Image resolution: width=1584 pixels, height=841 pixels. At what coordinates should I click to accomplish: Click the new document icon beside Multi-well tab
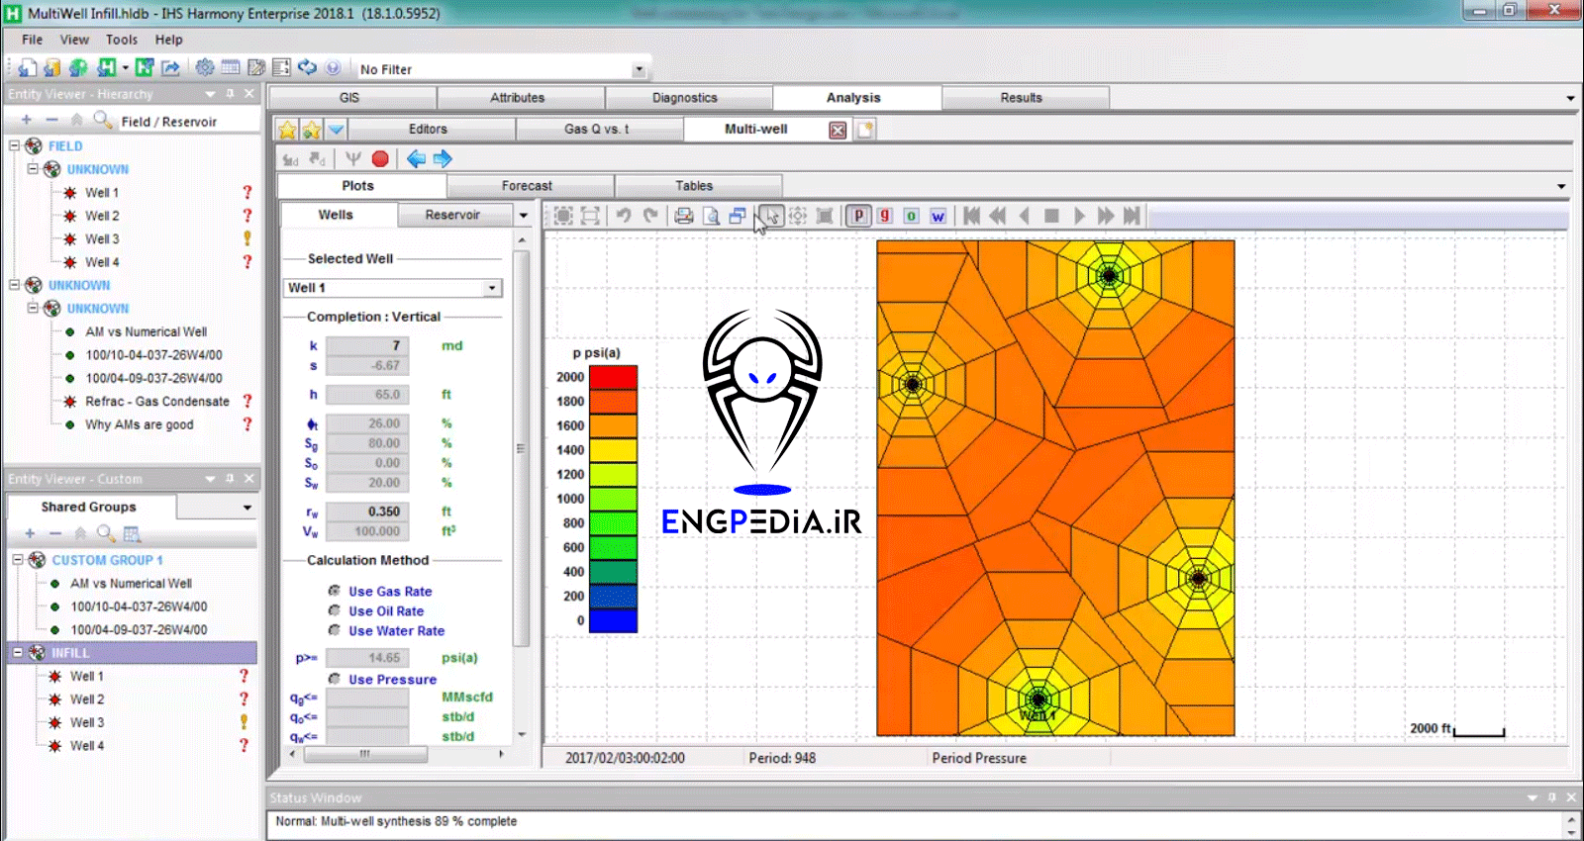point(865,130)
